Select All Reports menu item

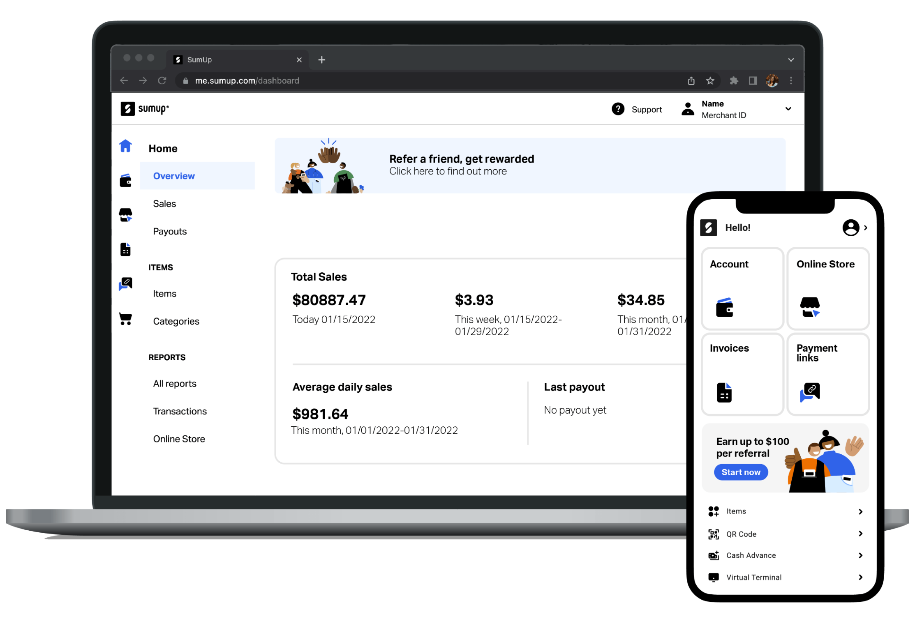click(175, 382)
